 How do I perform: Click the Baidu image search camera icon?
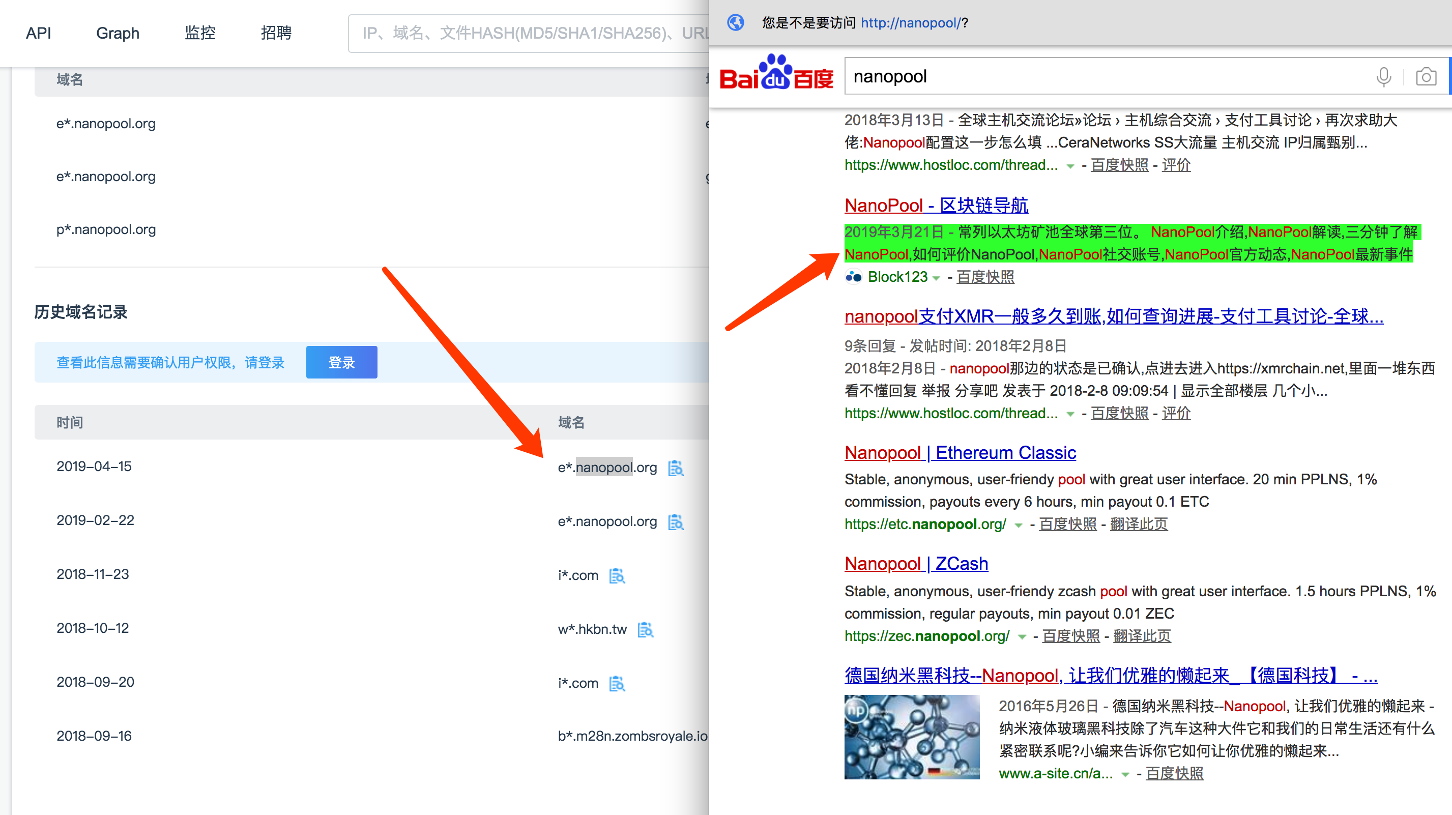[1426, 76]
